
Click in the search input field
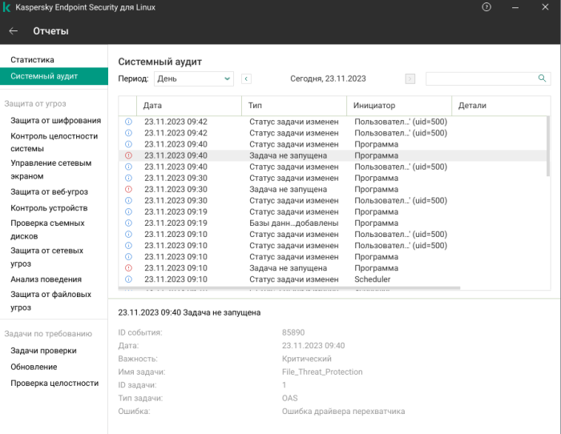click(x=481, y=78)
